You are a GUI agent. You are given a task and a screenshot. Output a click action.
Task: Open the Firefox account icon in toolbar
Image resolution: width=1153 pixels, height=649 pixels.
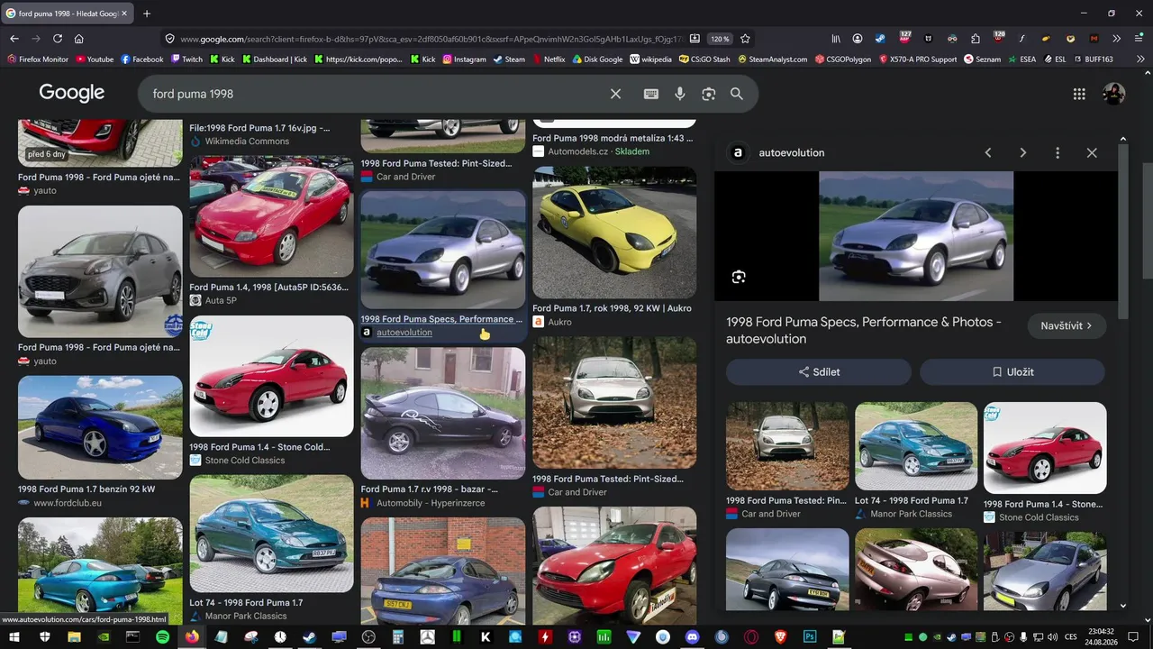click(x=858, y=39)
